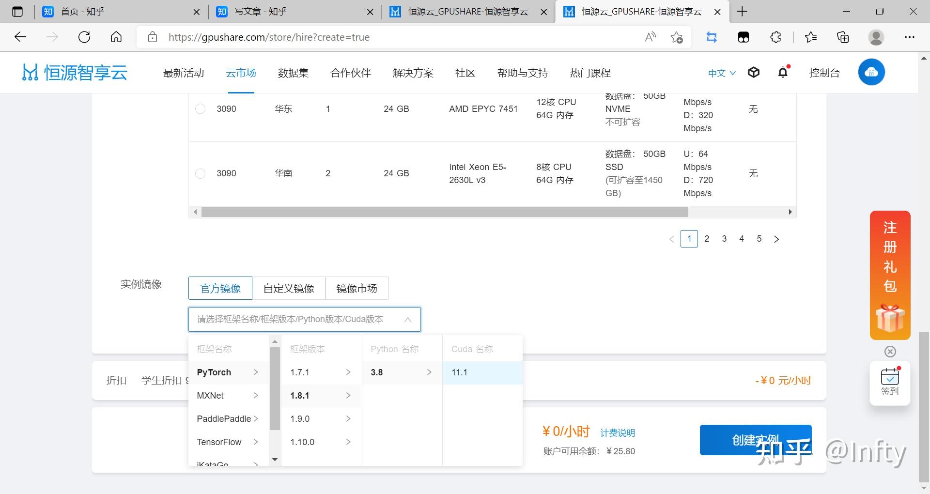930x494 pixels.
Task: Click 创建实例 button
Action: [756, 440]
